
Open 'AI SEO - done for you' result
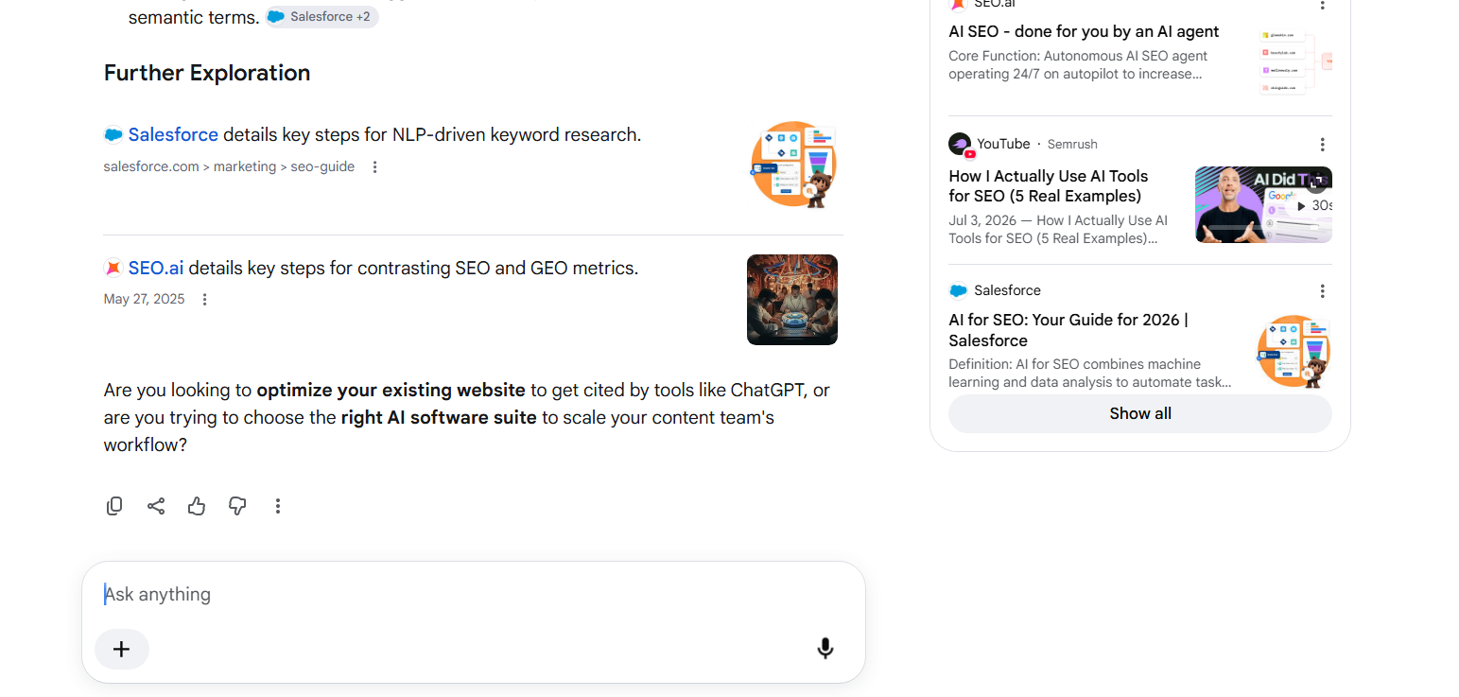[1084, 31]
